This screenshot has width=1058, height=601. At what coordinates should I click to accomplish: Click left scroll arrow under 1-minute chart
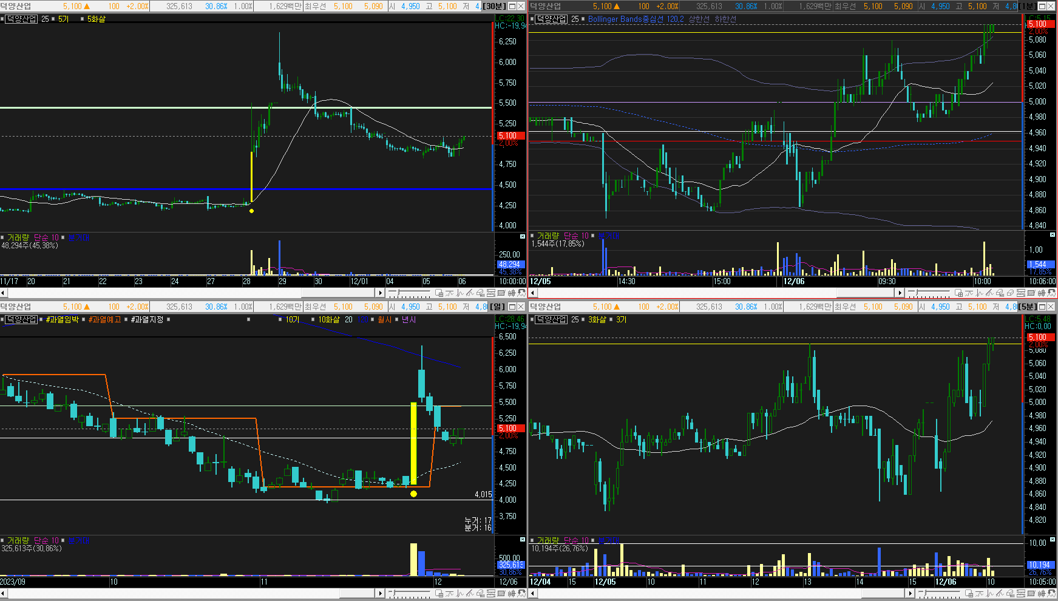[x=532, y=293]
